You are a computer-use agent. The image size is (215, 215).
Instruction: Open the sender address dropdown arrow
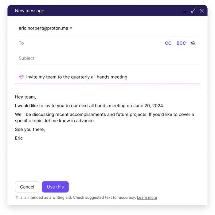pyautogui.click(x=71, y=28)
